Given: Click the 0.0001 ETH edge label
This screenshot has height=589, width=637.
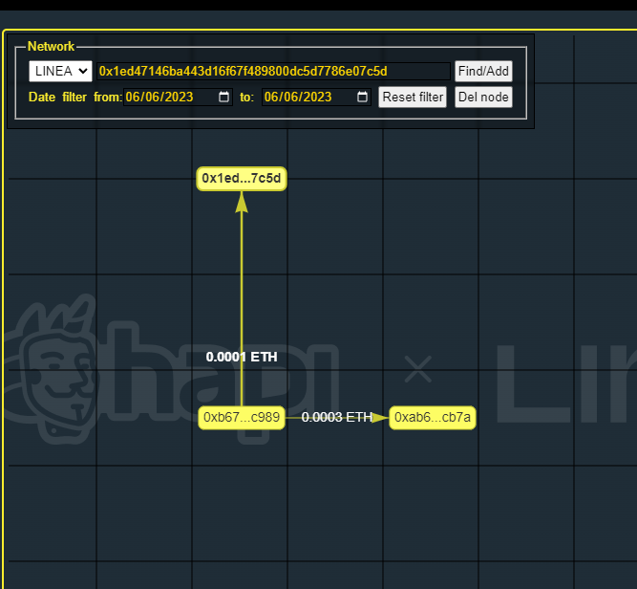Looking at the screenshot, I should [242, 357].
